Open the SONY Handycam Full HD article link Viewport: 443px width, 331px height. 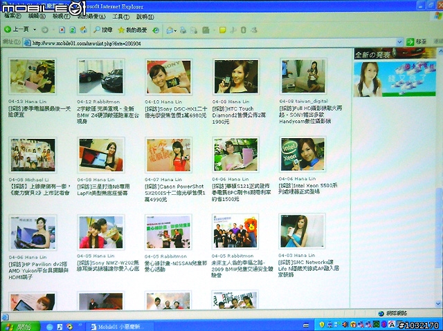point(311,115)
